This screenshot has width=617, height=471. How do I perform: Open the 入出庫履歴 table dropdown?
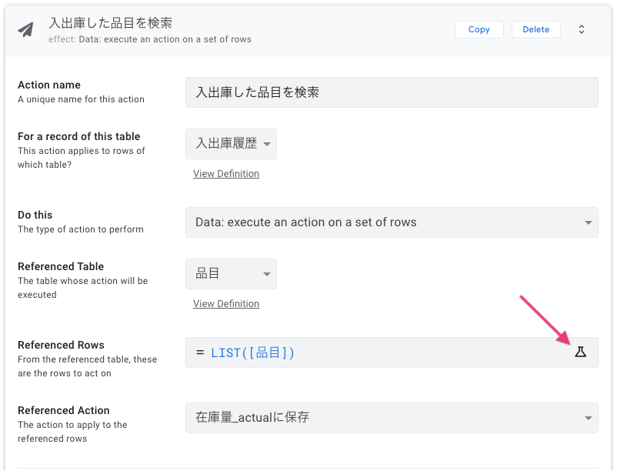(x=231, y=144)
